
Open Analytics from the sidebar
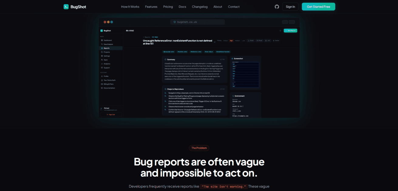point(107,64)
